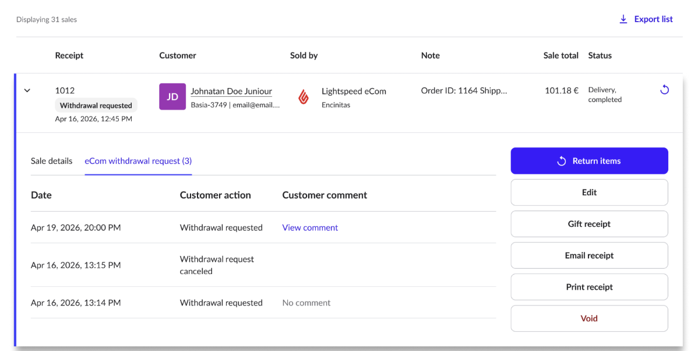Click the Date column header
Viewport: 698px width, 351px height.
(41, 195)
